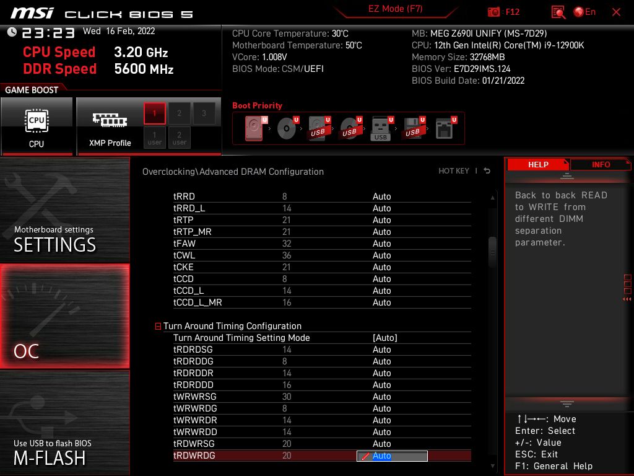This screenshot has height=476, width=634.
Task: Click the USB optical drive boot icon
Action: point(351,128)
